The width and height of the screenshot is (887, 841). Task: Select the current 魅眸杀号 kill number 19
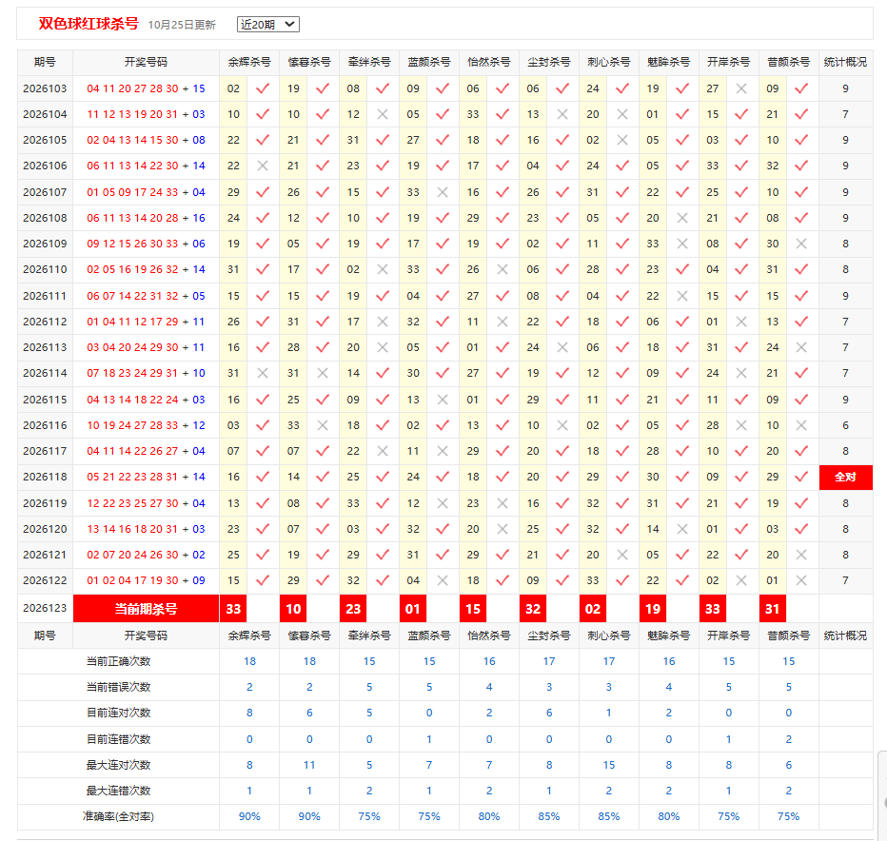click(653, 609)
